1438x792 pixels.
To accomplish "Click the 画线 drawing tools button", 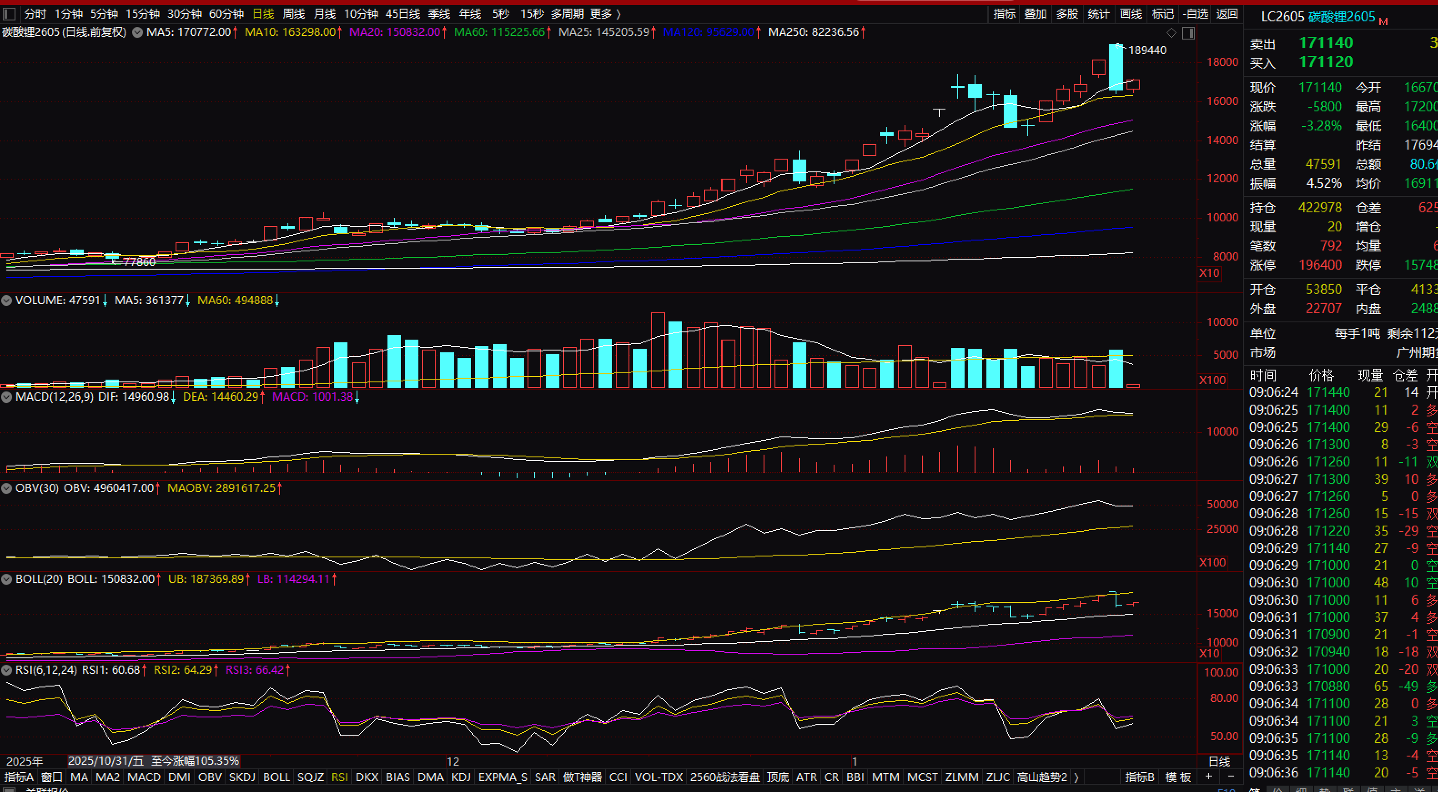I will [1131, 14].
